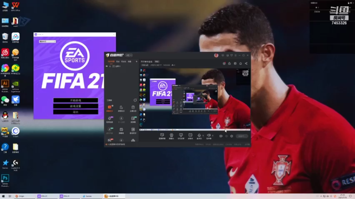The height and width of the screenshot is (199, 355).
Task: Open settings gear in streaming toolbar
Action: click(232, 136)
